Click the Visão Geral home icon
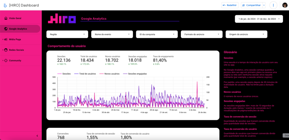Screen dimensions: 289x140 tap(6, 18)
